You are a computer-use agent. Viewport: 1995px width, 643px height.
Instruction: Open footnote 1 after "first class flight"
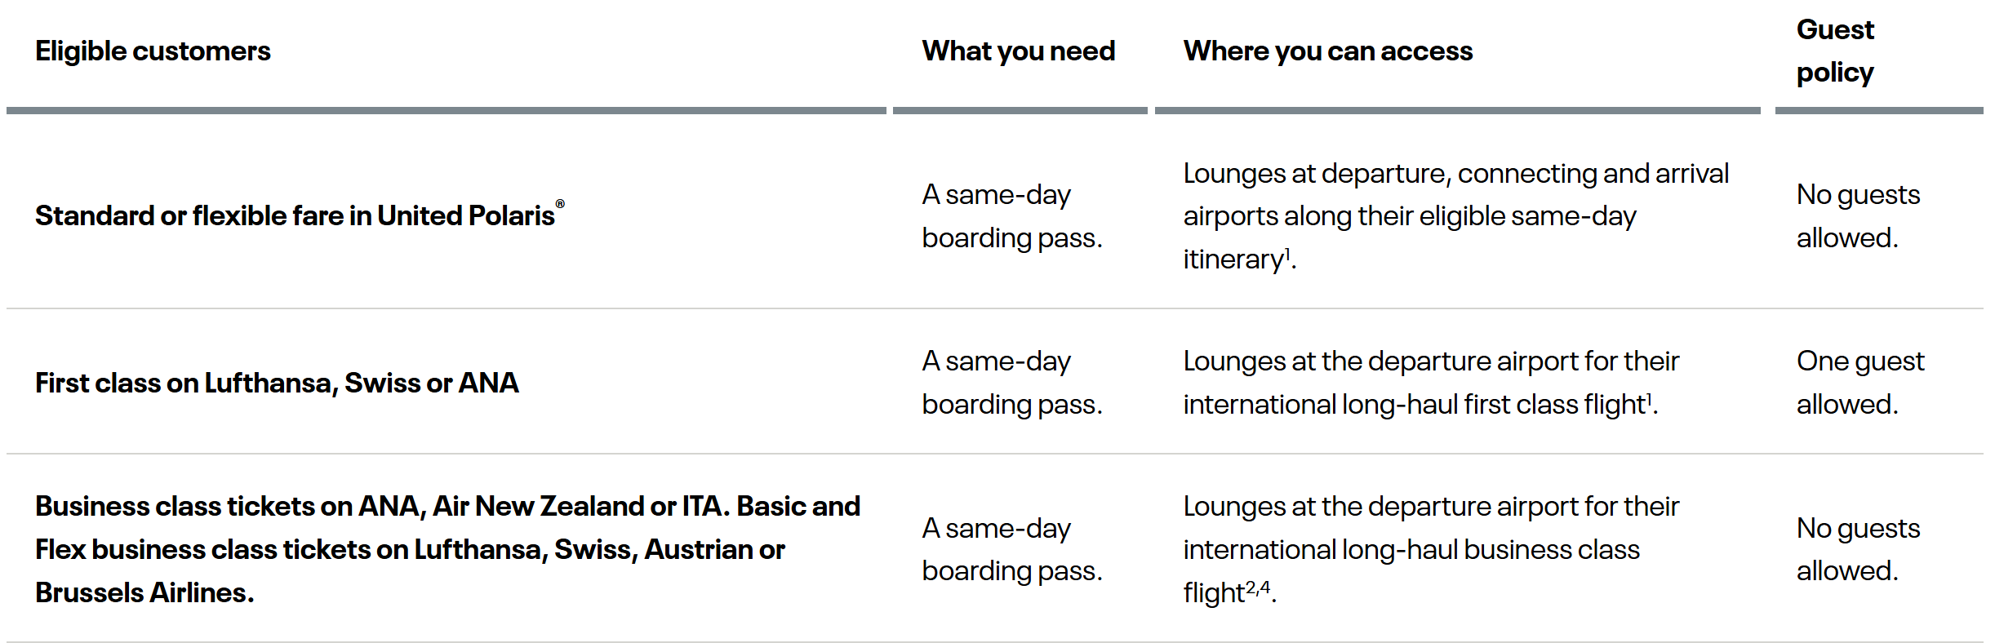1649,399
